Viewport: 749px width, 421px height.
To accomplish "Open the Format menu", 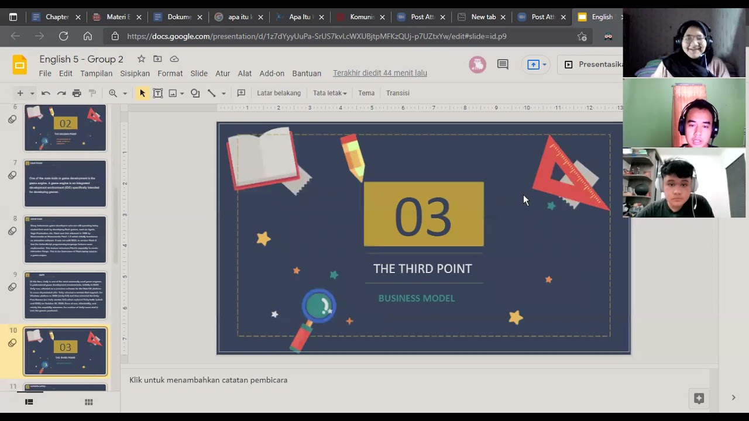I will click(x=170, y=73).
